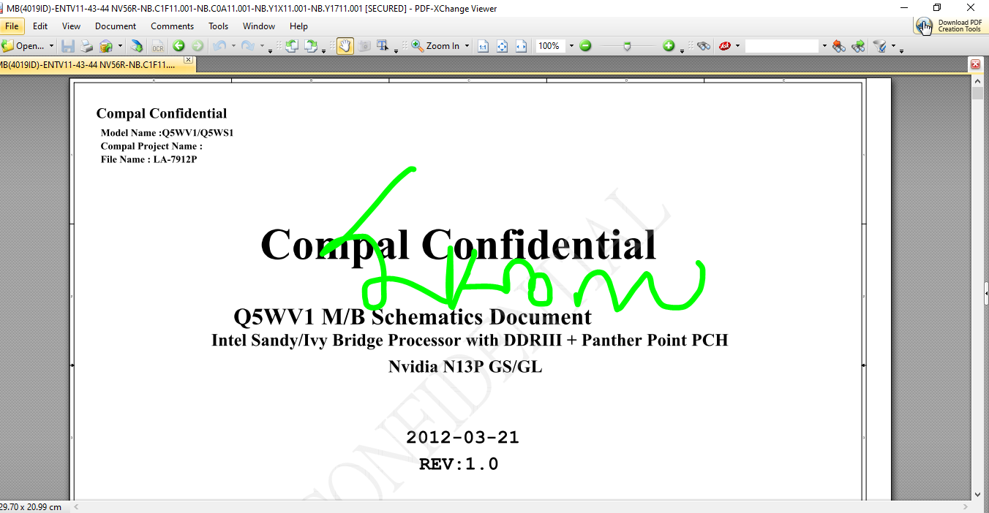Click the Print icon
The width and height of the screenshot is (989, 513).
pos(87,46)
